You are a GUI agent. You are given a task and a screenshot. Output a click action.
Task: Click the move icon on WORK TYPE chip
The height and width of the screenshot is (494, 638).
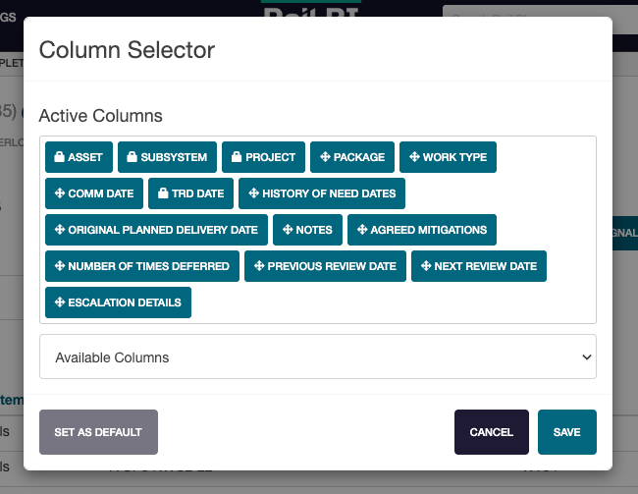pos(414,157)
